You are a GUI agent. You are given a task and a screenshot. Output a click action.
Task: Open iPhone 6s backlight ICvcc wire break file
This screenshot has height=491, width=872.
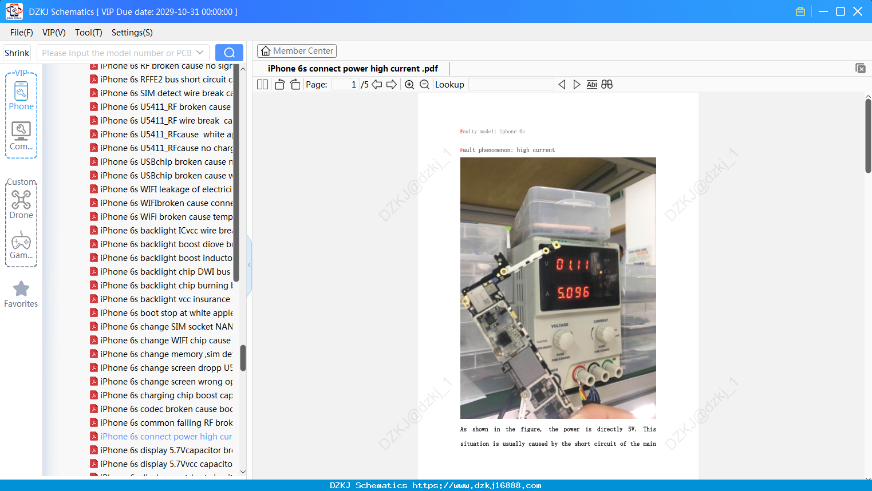(166, 231)
